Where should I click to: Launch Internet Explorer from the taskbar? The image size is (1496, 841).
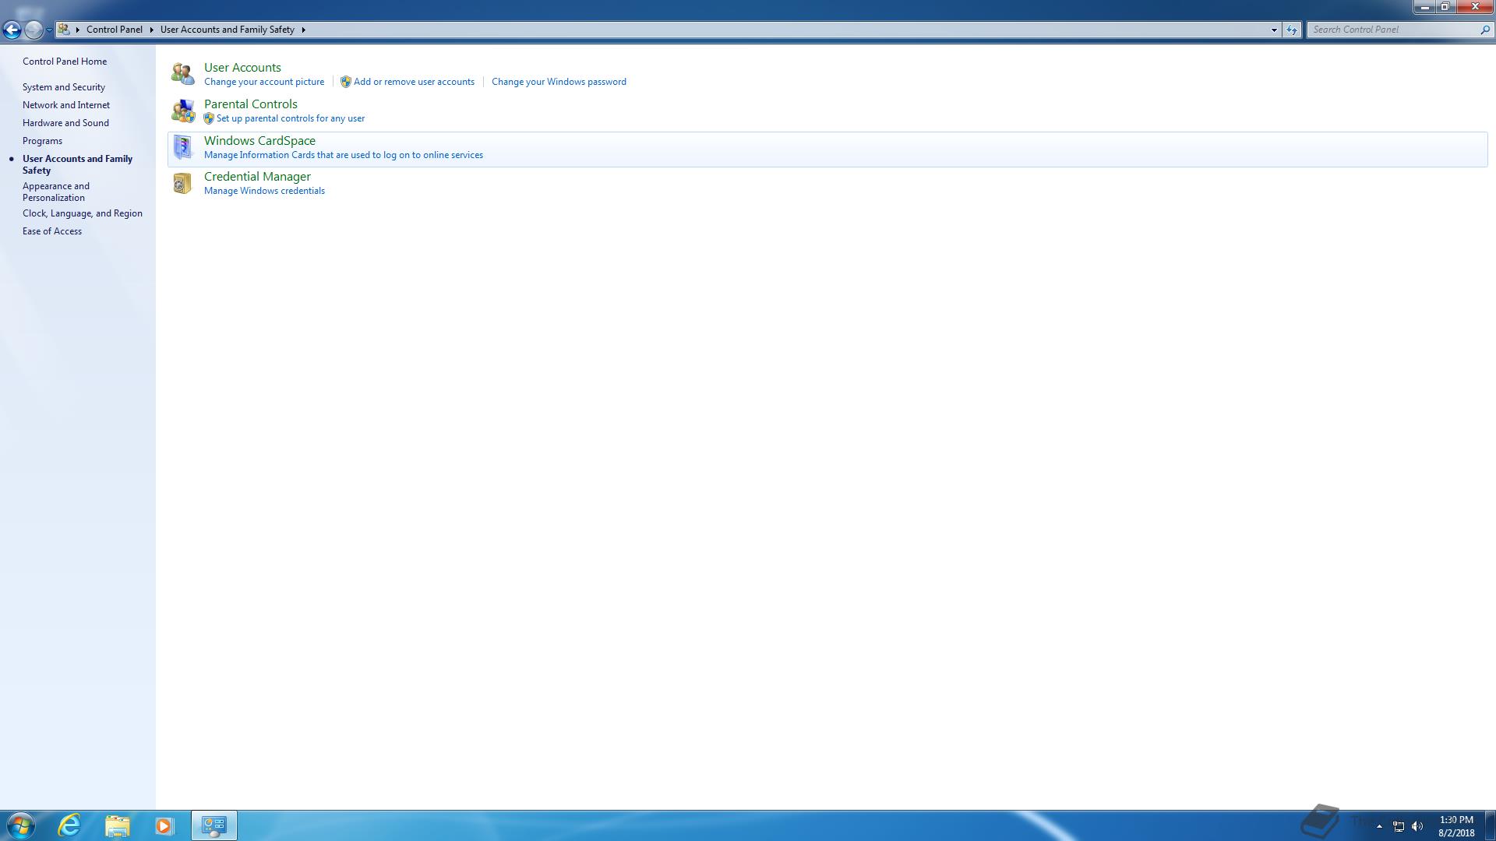pyautogui.click(x=70, y=825)
